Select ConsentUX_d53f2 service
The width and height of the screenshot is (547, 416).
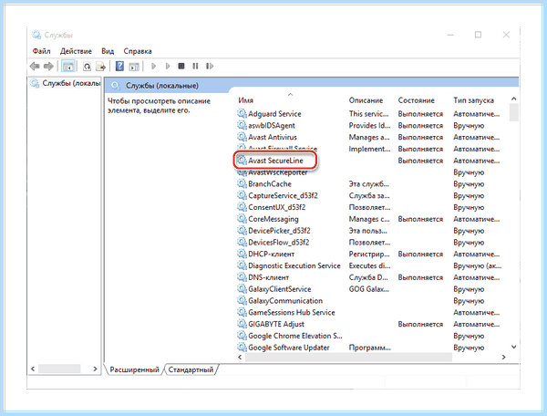[276, 207]
